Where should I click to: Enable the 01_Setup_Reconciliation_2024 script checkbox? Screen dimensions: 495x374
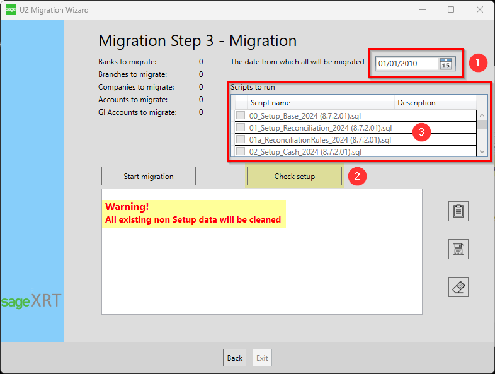[x=241, y=127]
